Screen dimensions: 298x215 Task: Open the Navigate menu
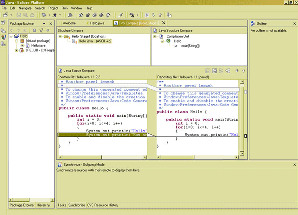25,8
